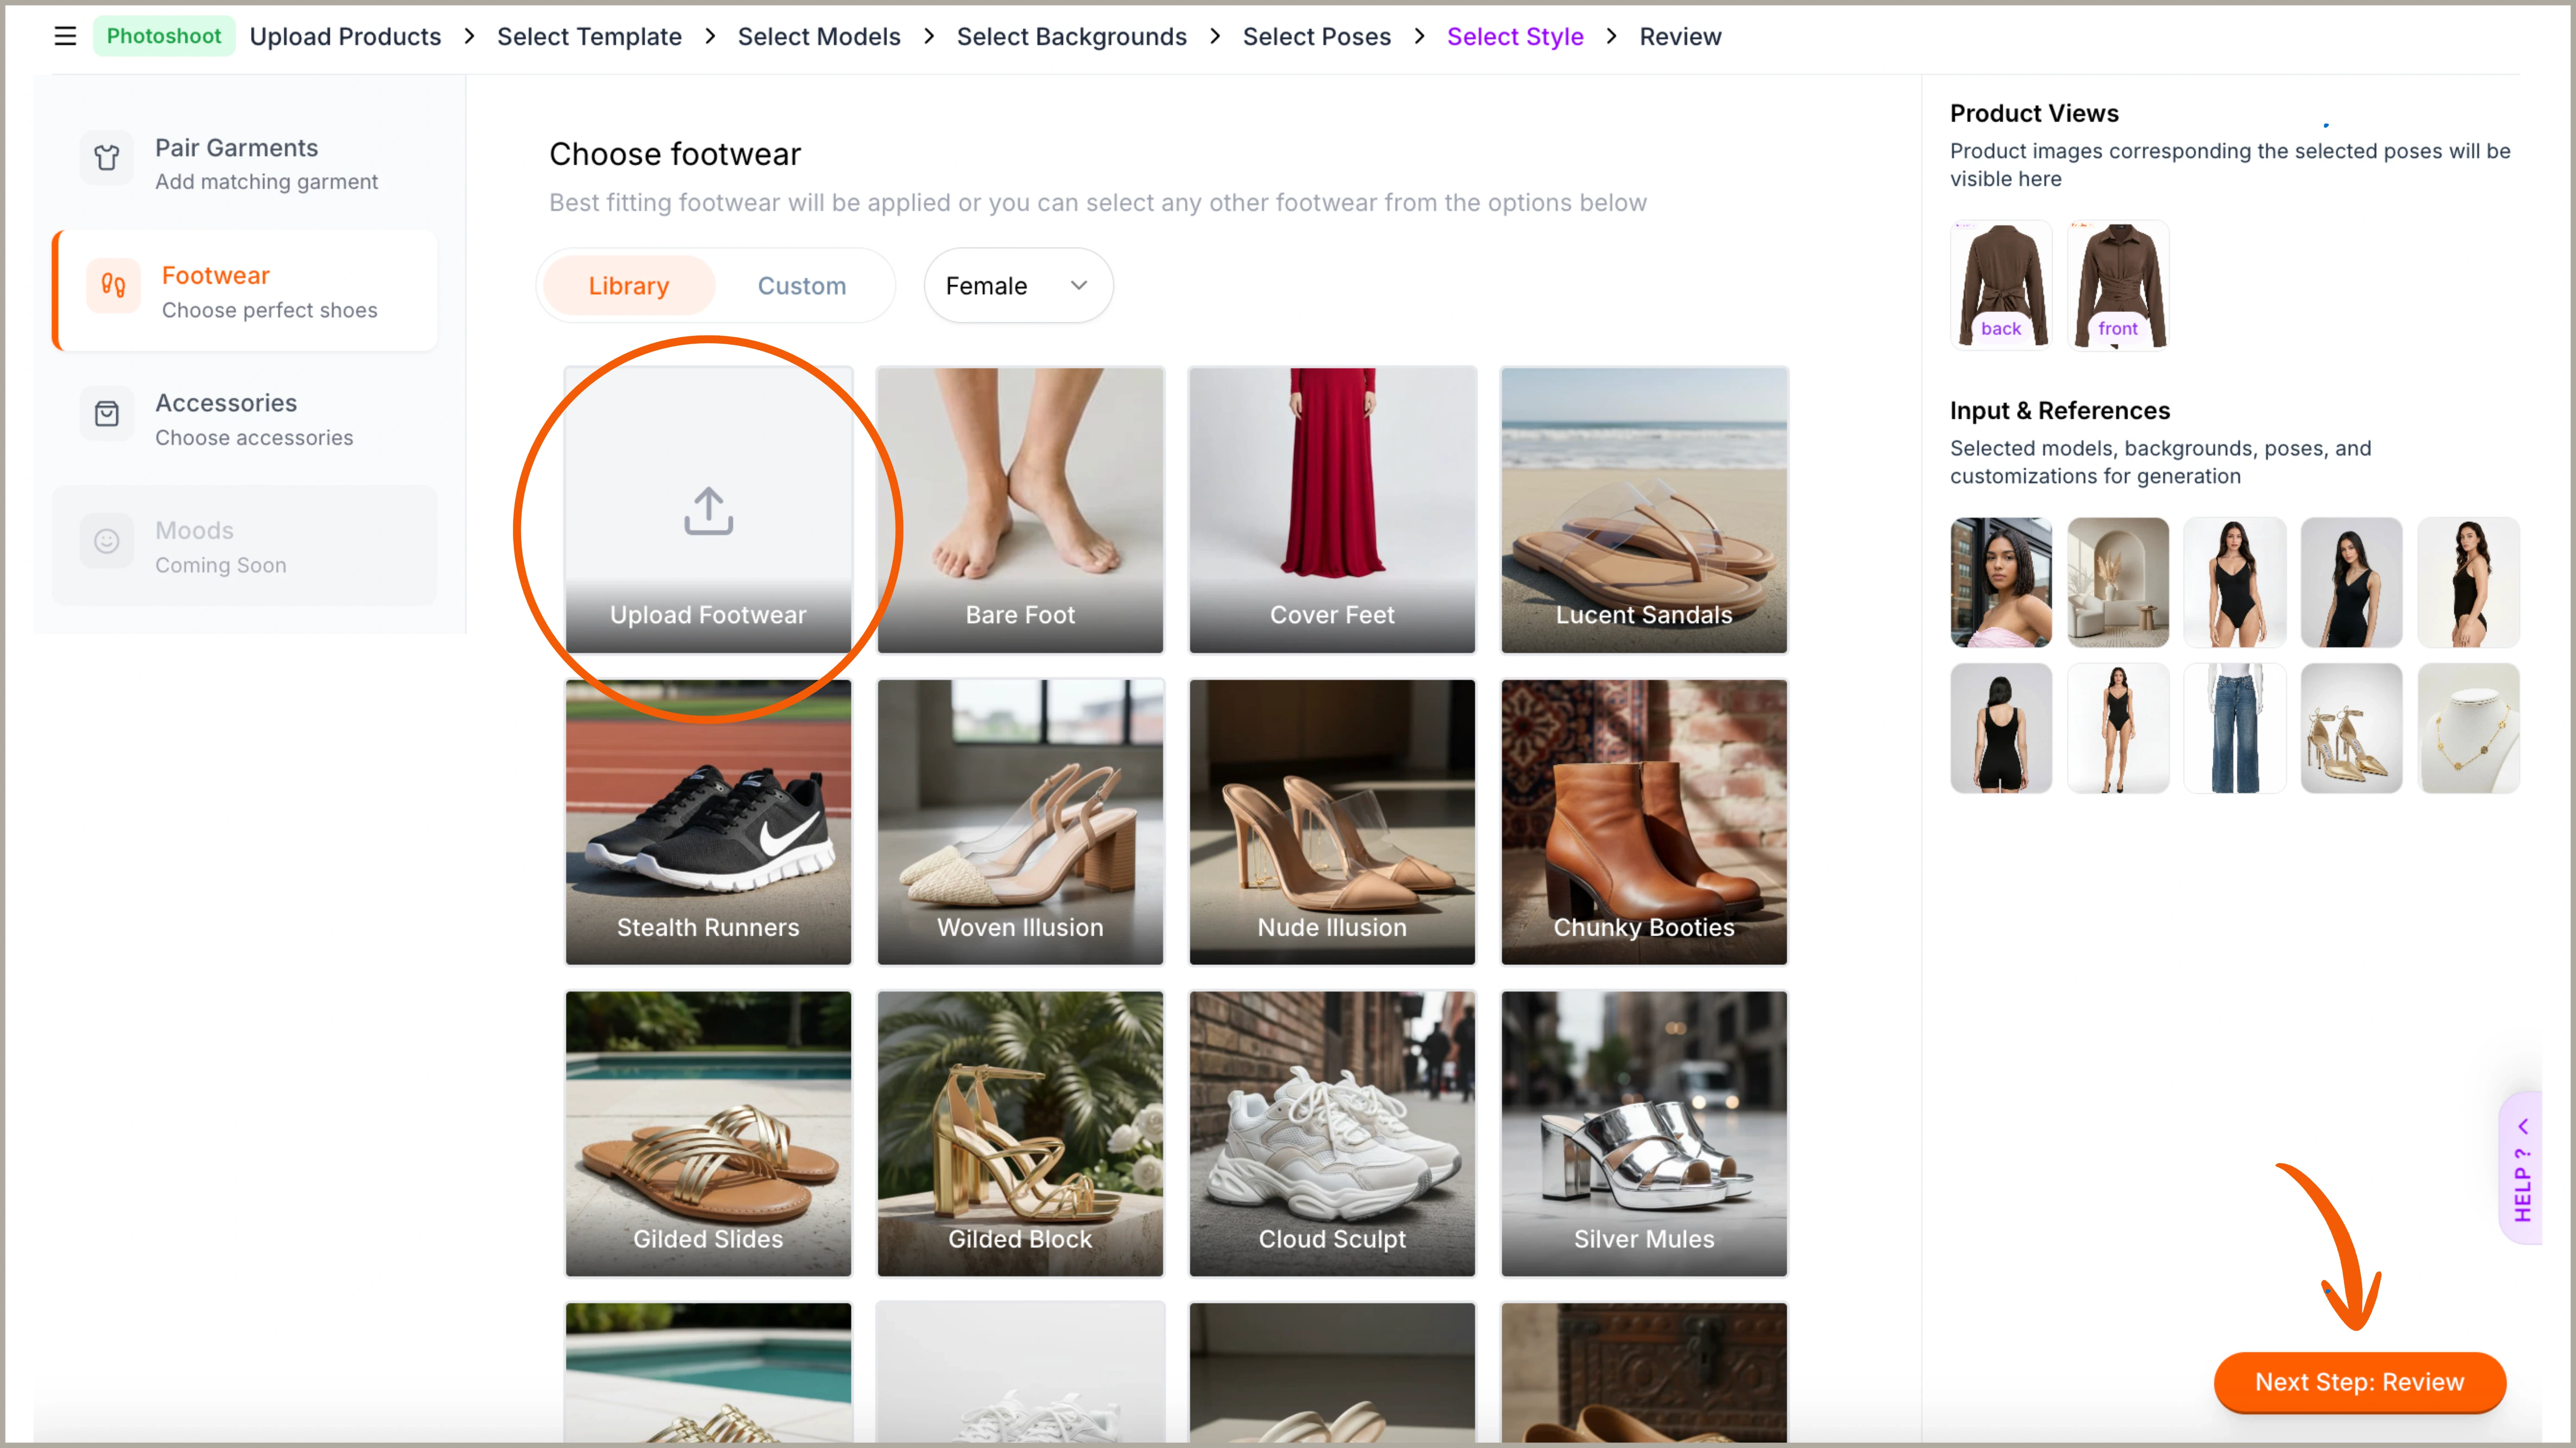Click the Pair Garments shirt icon
The height and width of the screenshot is (1448, 2576).
pos(107,158)
